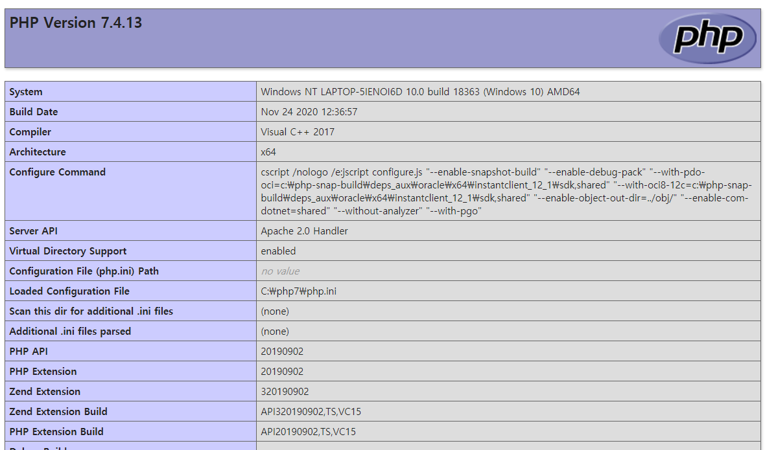765x450 pixels.
Task: Click the 'Architecture' label
Action: [x=38, y=152]
